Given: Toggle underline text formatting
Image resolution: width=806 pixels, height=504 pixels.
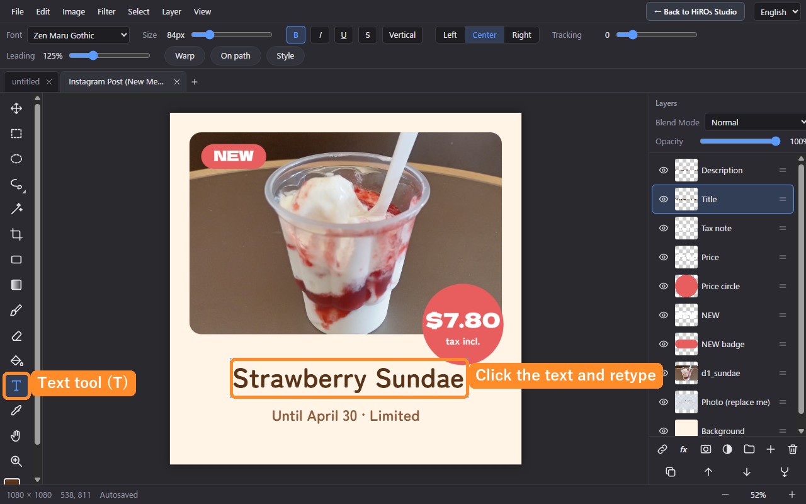Looking at the screenshot, I should (343, 35).
